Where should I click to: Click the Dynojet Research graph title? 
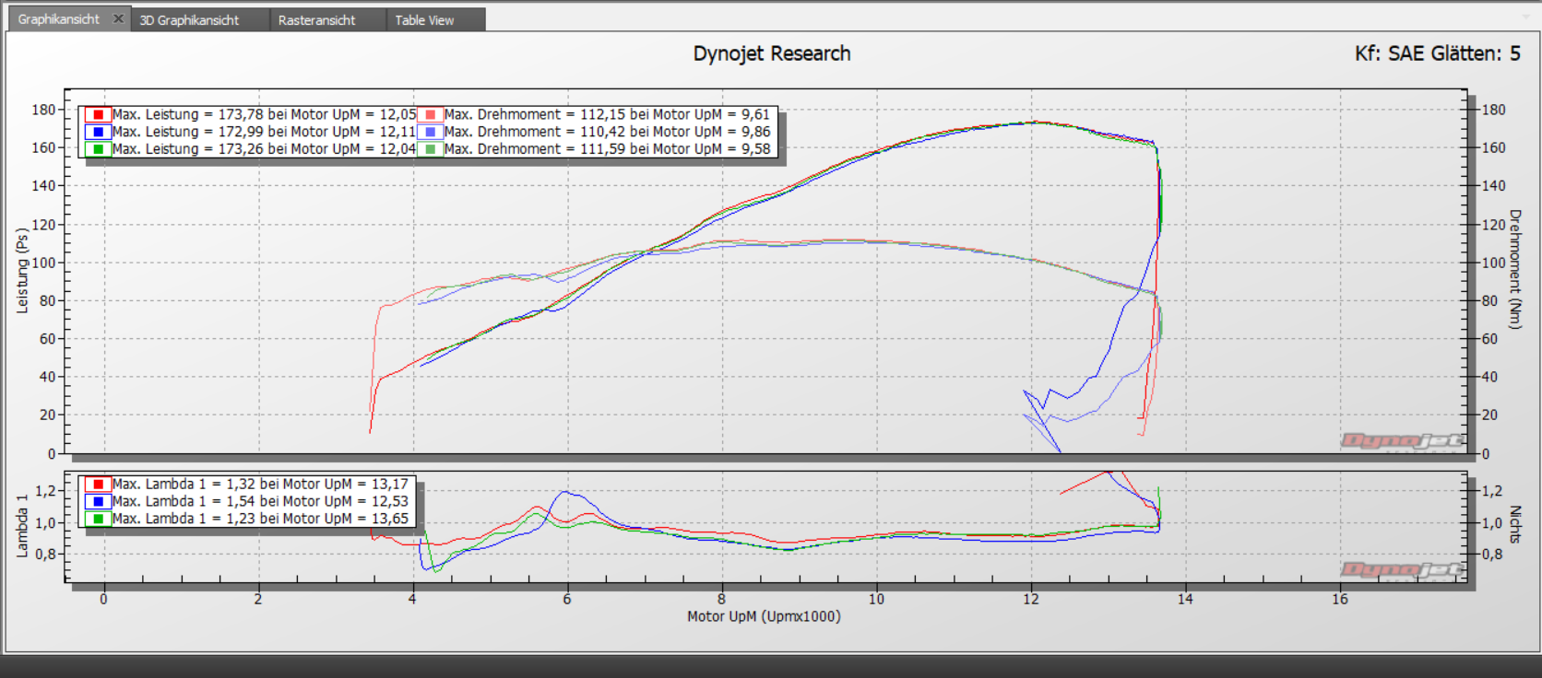771,53
